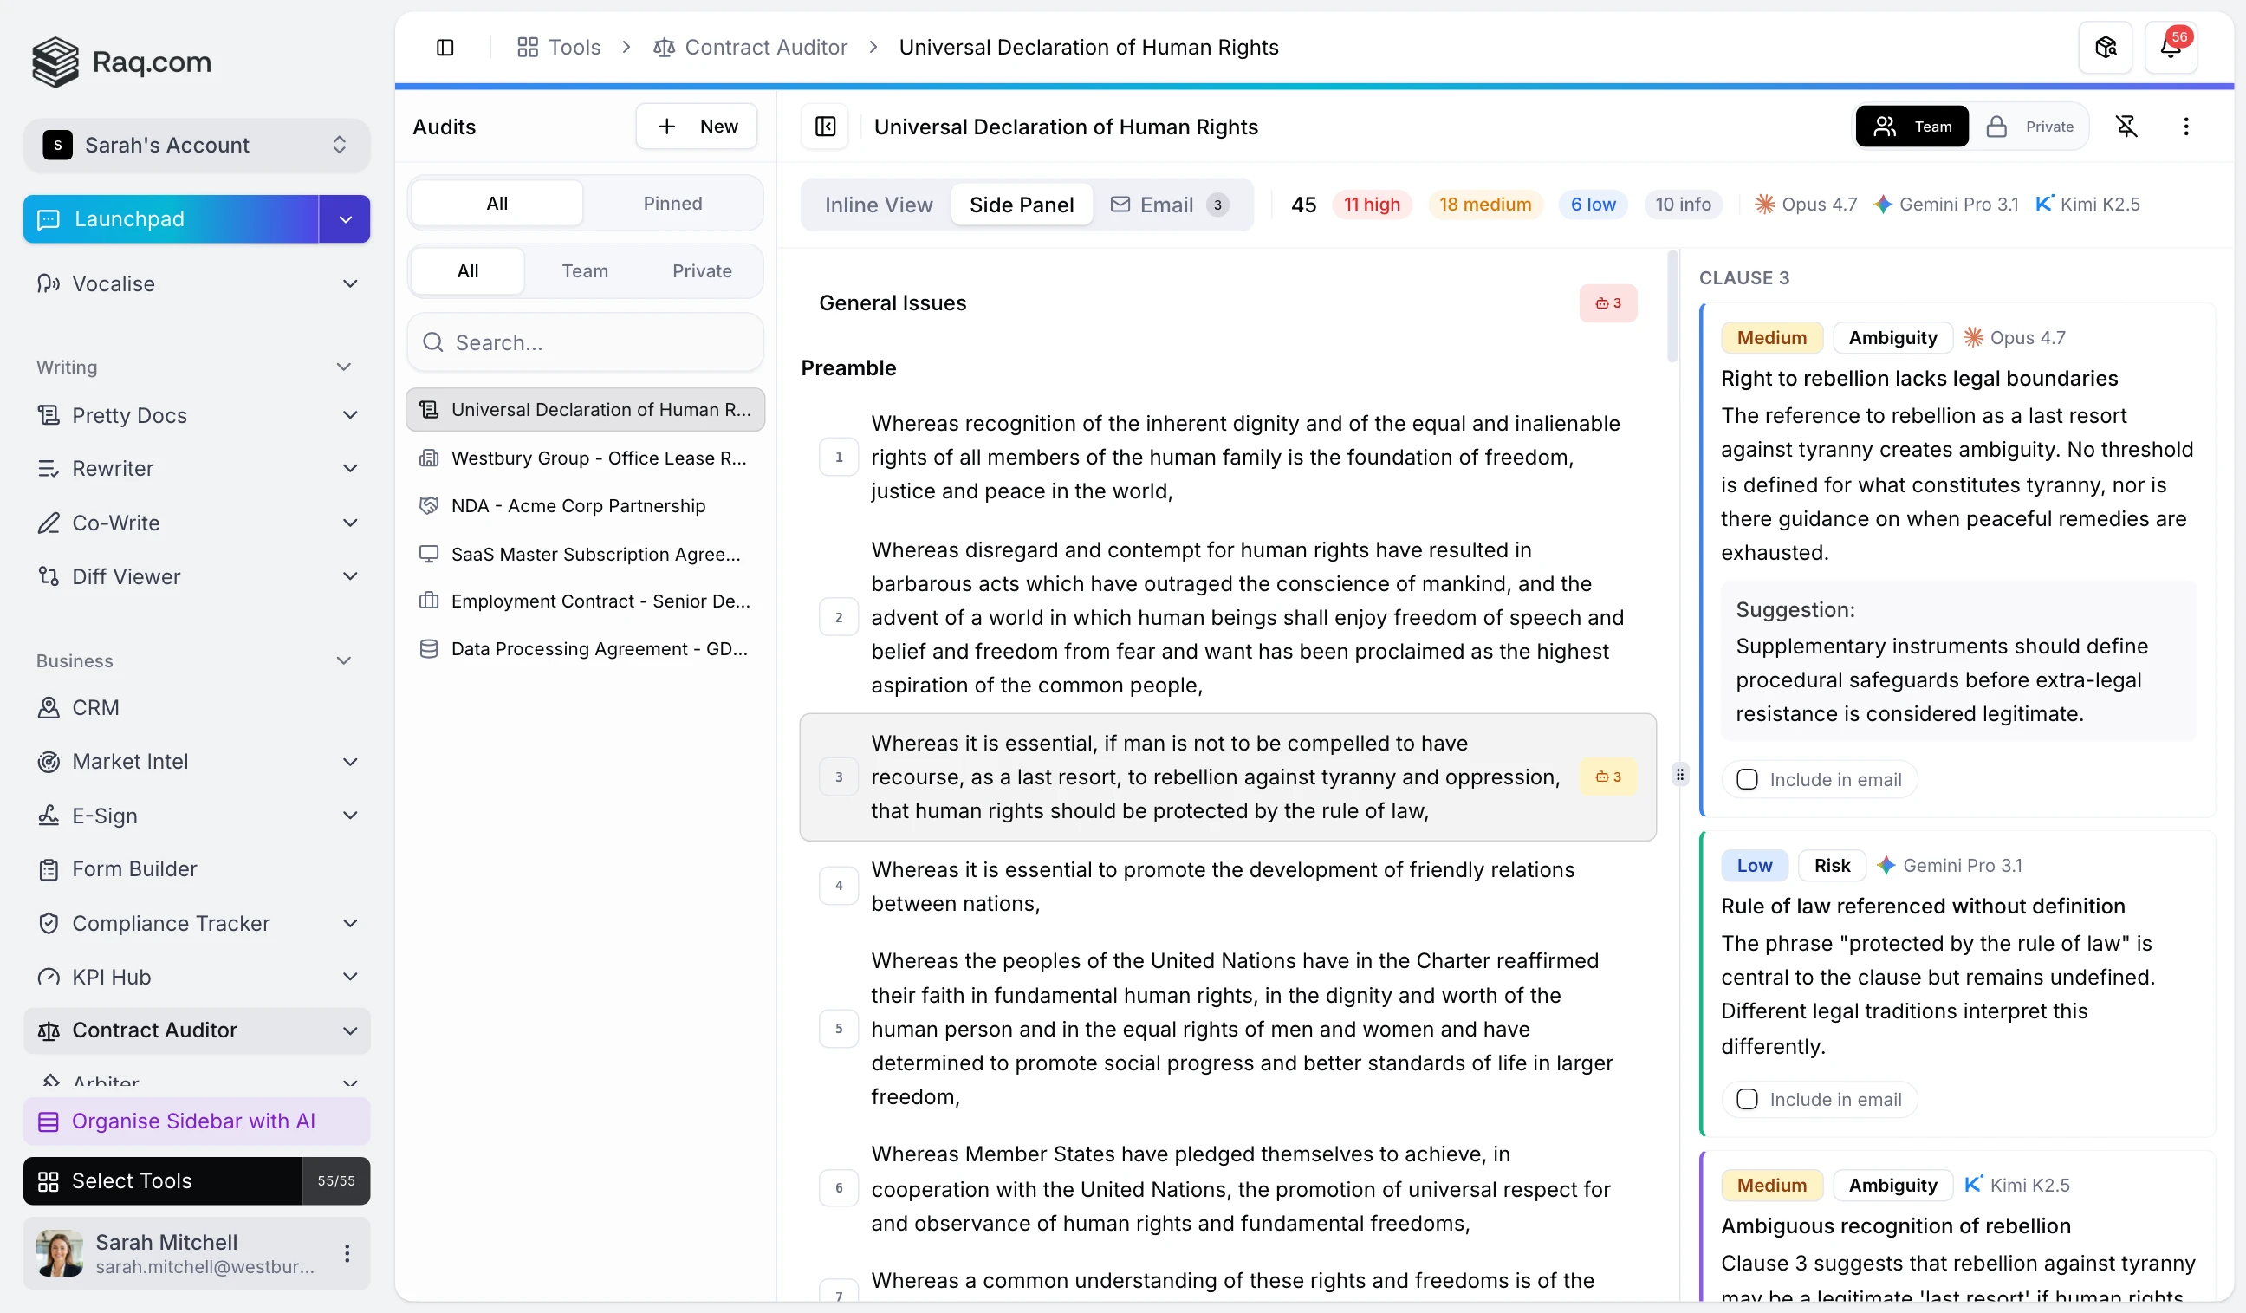Open the three-dot audit options menu
2246x1313 pixels.
click(2184, 127)
